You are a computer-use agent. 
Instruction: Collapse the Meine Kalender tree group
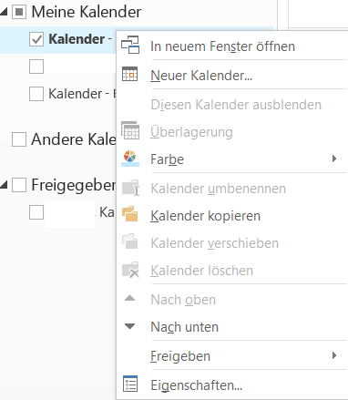click(4, 12)
